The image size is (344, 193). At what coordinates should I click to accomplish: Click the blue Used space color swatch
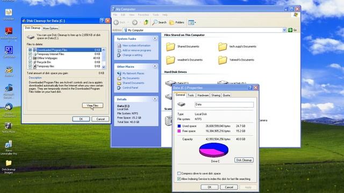click(179, 126)
